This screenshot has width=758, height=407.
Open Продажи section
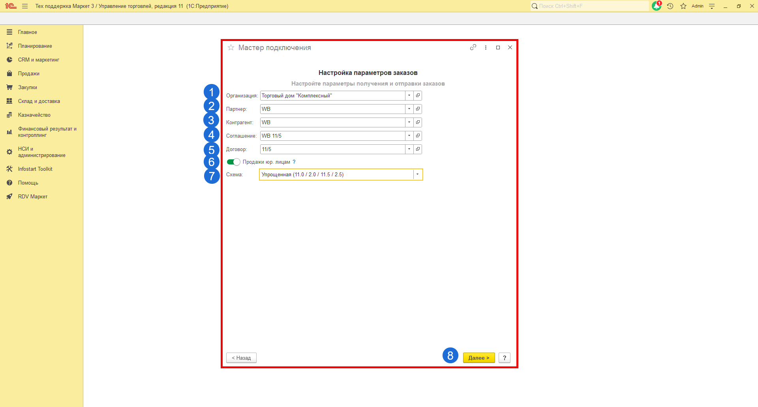[41, 73]
